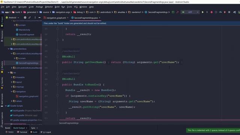This screenshot has width=240, height=135.
Task: Open gradle-wrapper.properties file
Action: (26, 120)
